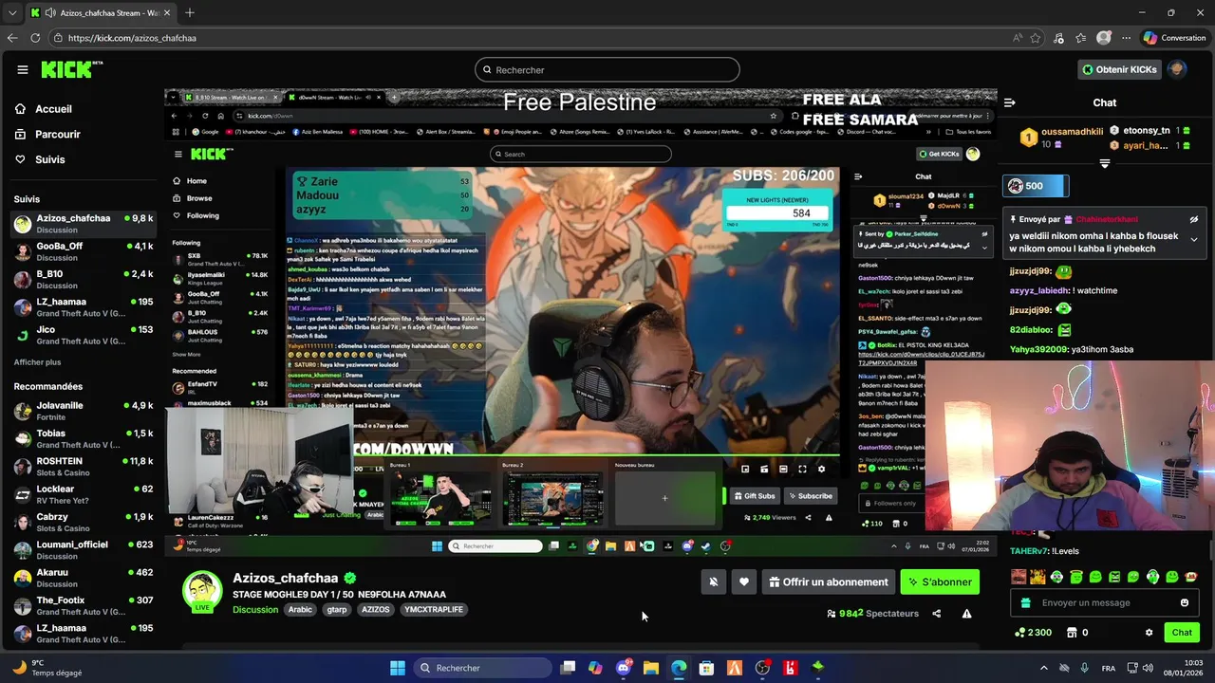The height and width of the screenshot is (683, 1215).
Task: Open a new browser tab
Action: click(190, 12)
